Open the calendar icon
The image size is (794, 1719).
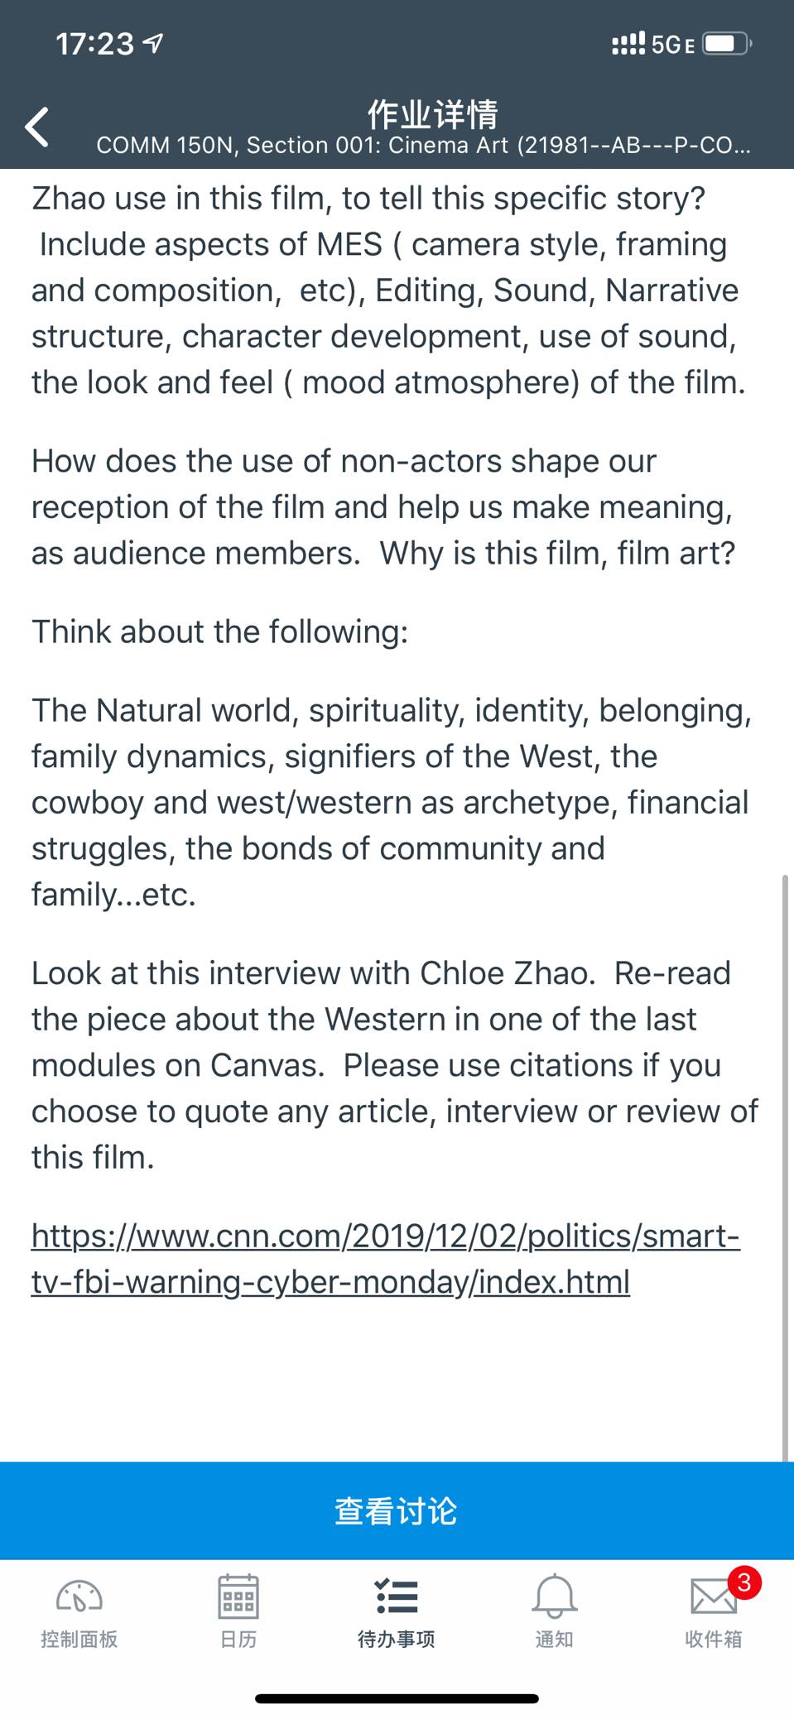[x=238, y=1596]
